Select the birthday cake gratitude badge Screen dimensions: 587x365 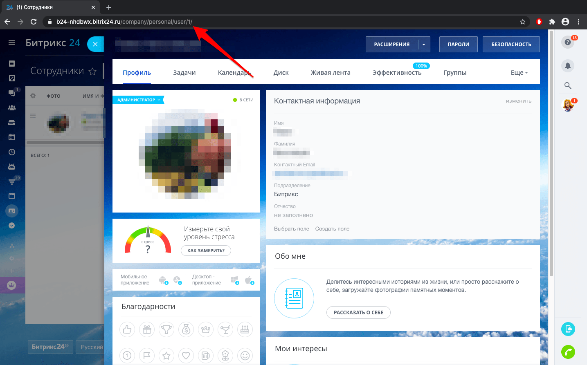(245, 329)
